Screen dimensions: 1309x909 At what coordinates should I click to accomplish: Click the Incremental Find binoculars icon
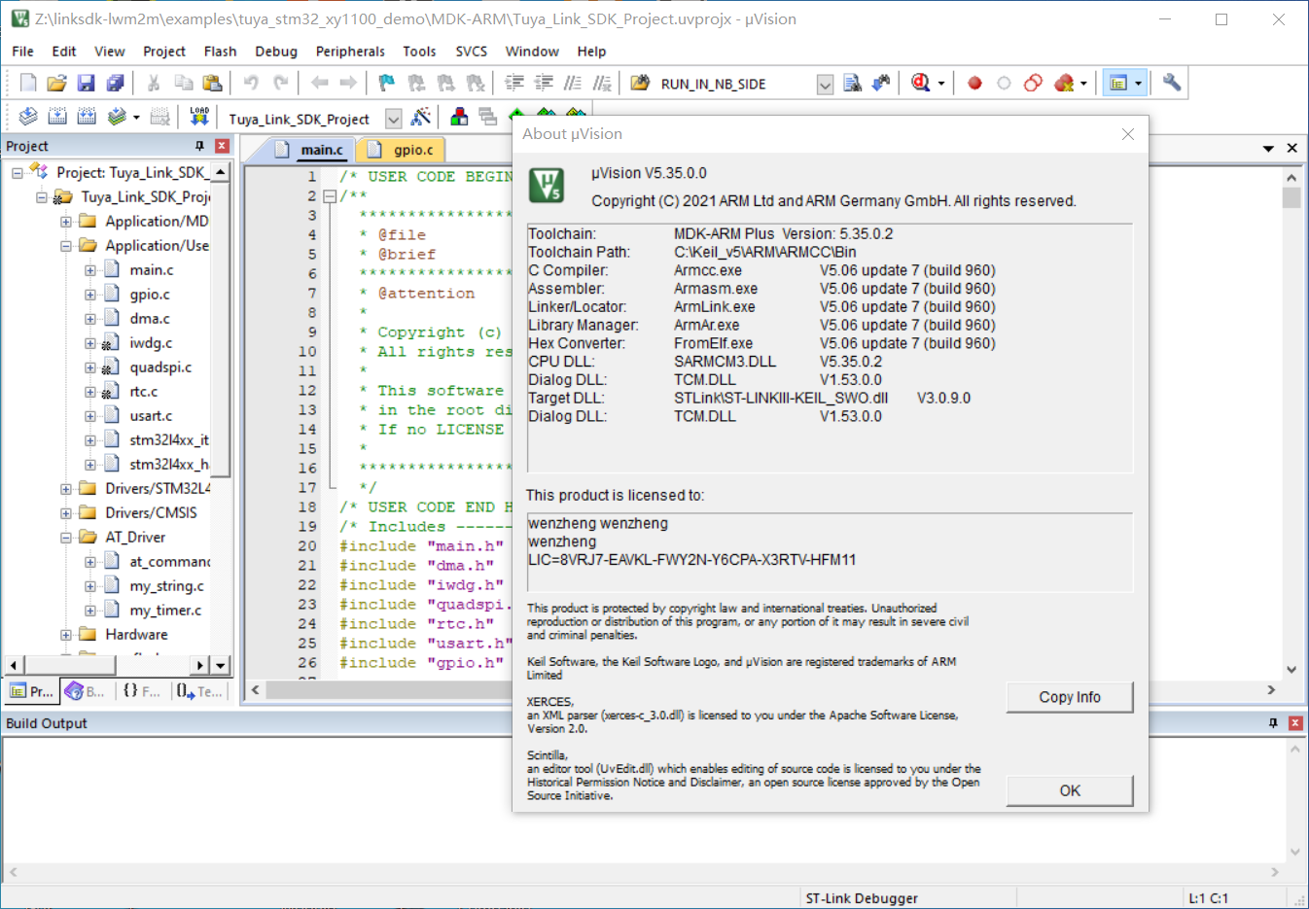click(881, 84)
